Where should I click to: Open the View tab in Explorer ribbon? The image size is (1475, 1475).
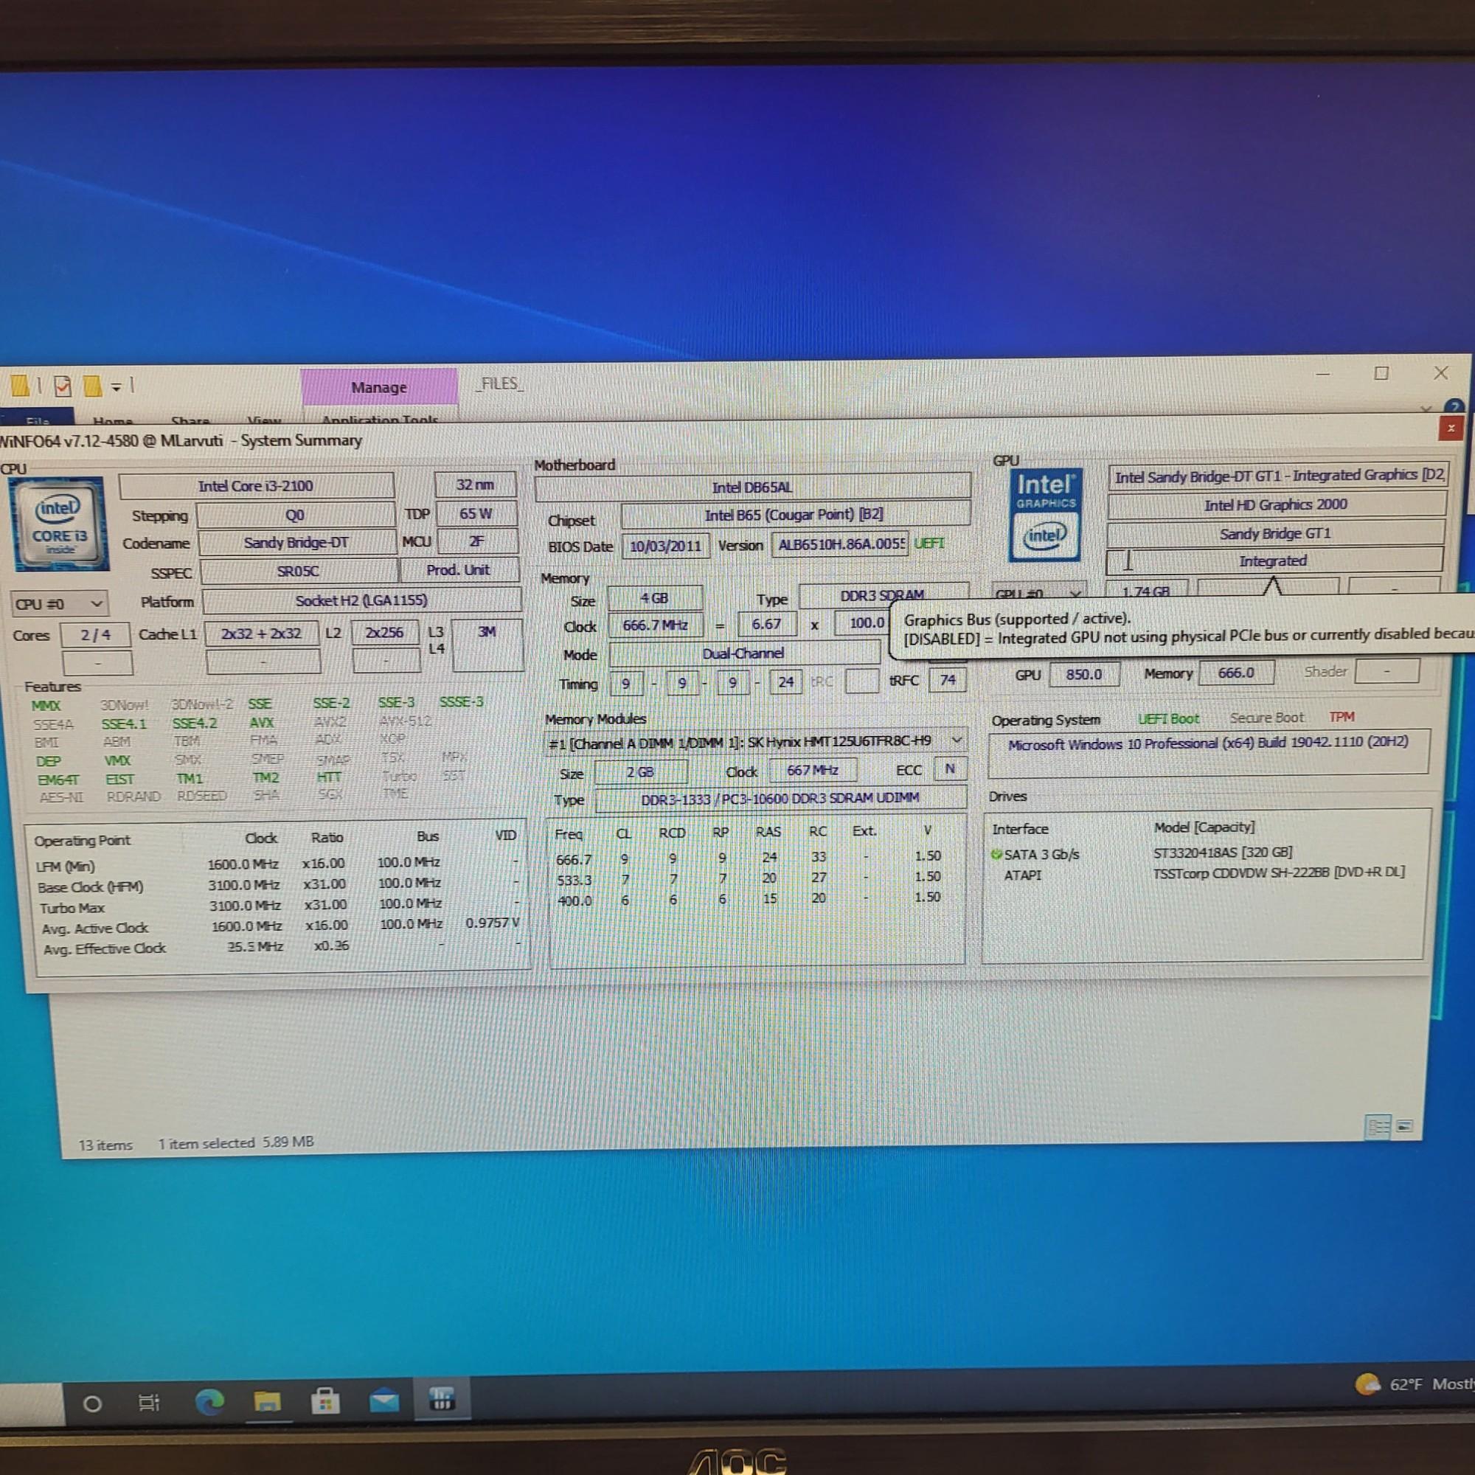point(264,420)
